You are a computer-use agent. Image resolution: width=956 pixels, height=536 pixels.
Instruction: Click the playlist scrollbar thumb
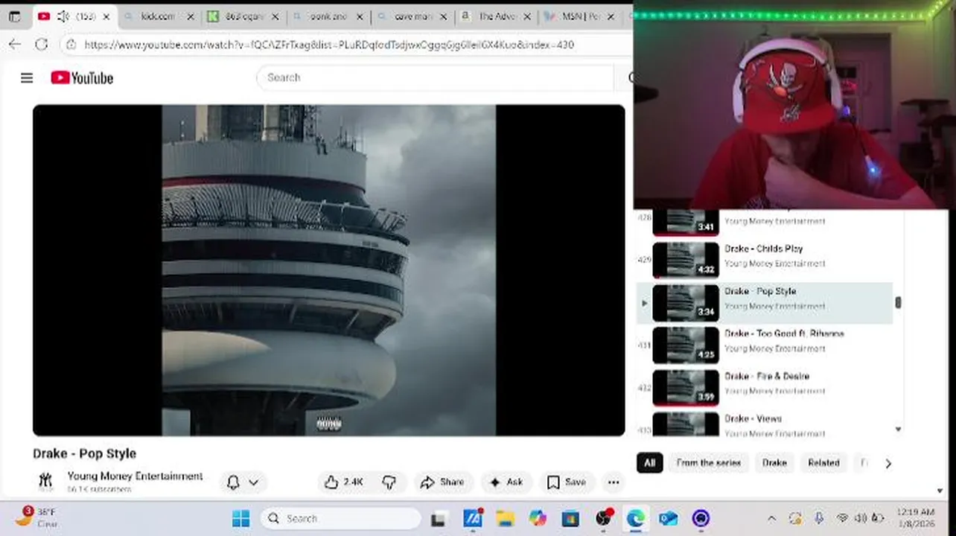(x=898, y=302)
